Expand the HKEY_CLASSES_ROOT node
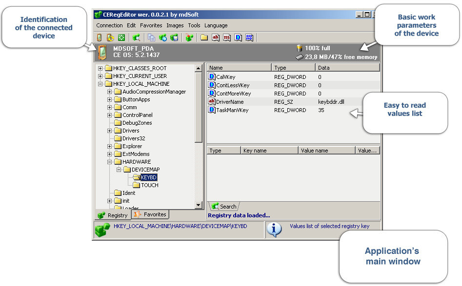 [100, 68]
